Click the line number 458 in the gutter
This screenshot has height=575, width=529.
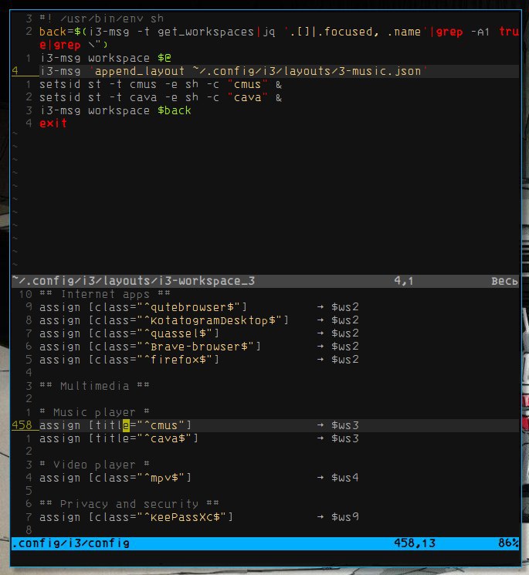(x=22, y=425)
